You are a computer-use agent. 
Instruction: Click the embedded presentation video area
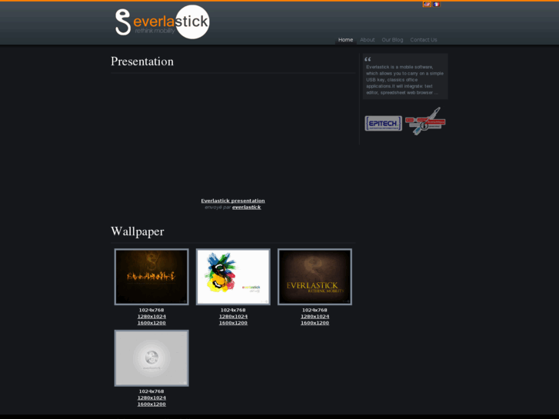(233, 135)
